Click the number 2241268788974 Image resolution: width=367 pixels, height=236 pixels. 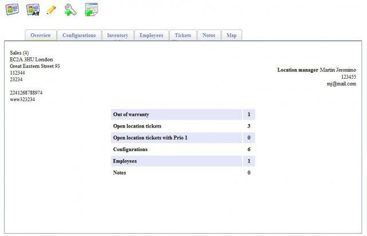(26, 93)
